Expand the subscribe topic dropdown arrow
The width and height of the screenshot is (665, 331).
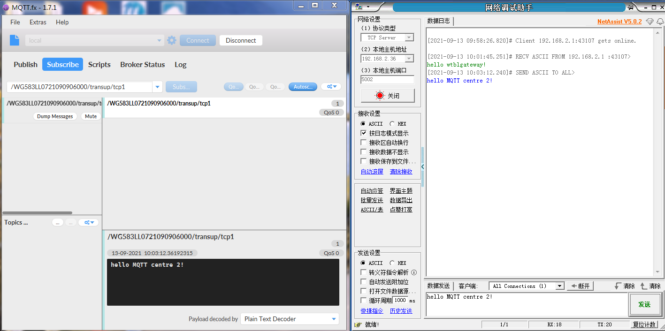(157, 87)
